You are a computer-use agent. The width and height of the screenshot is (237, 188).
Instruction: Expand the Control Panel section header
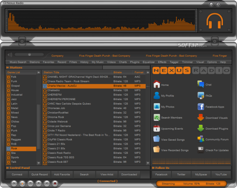(18, 168)
